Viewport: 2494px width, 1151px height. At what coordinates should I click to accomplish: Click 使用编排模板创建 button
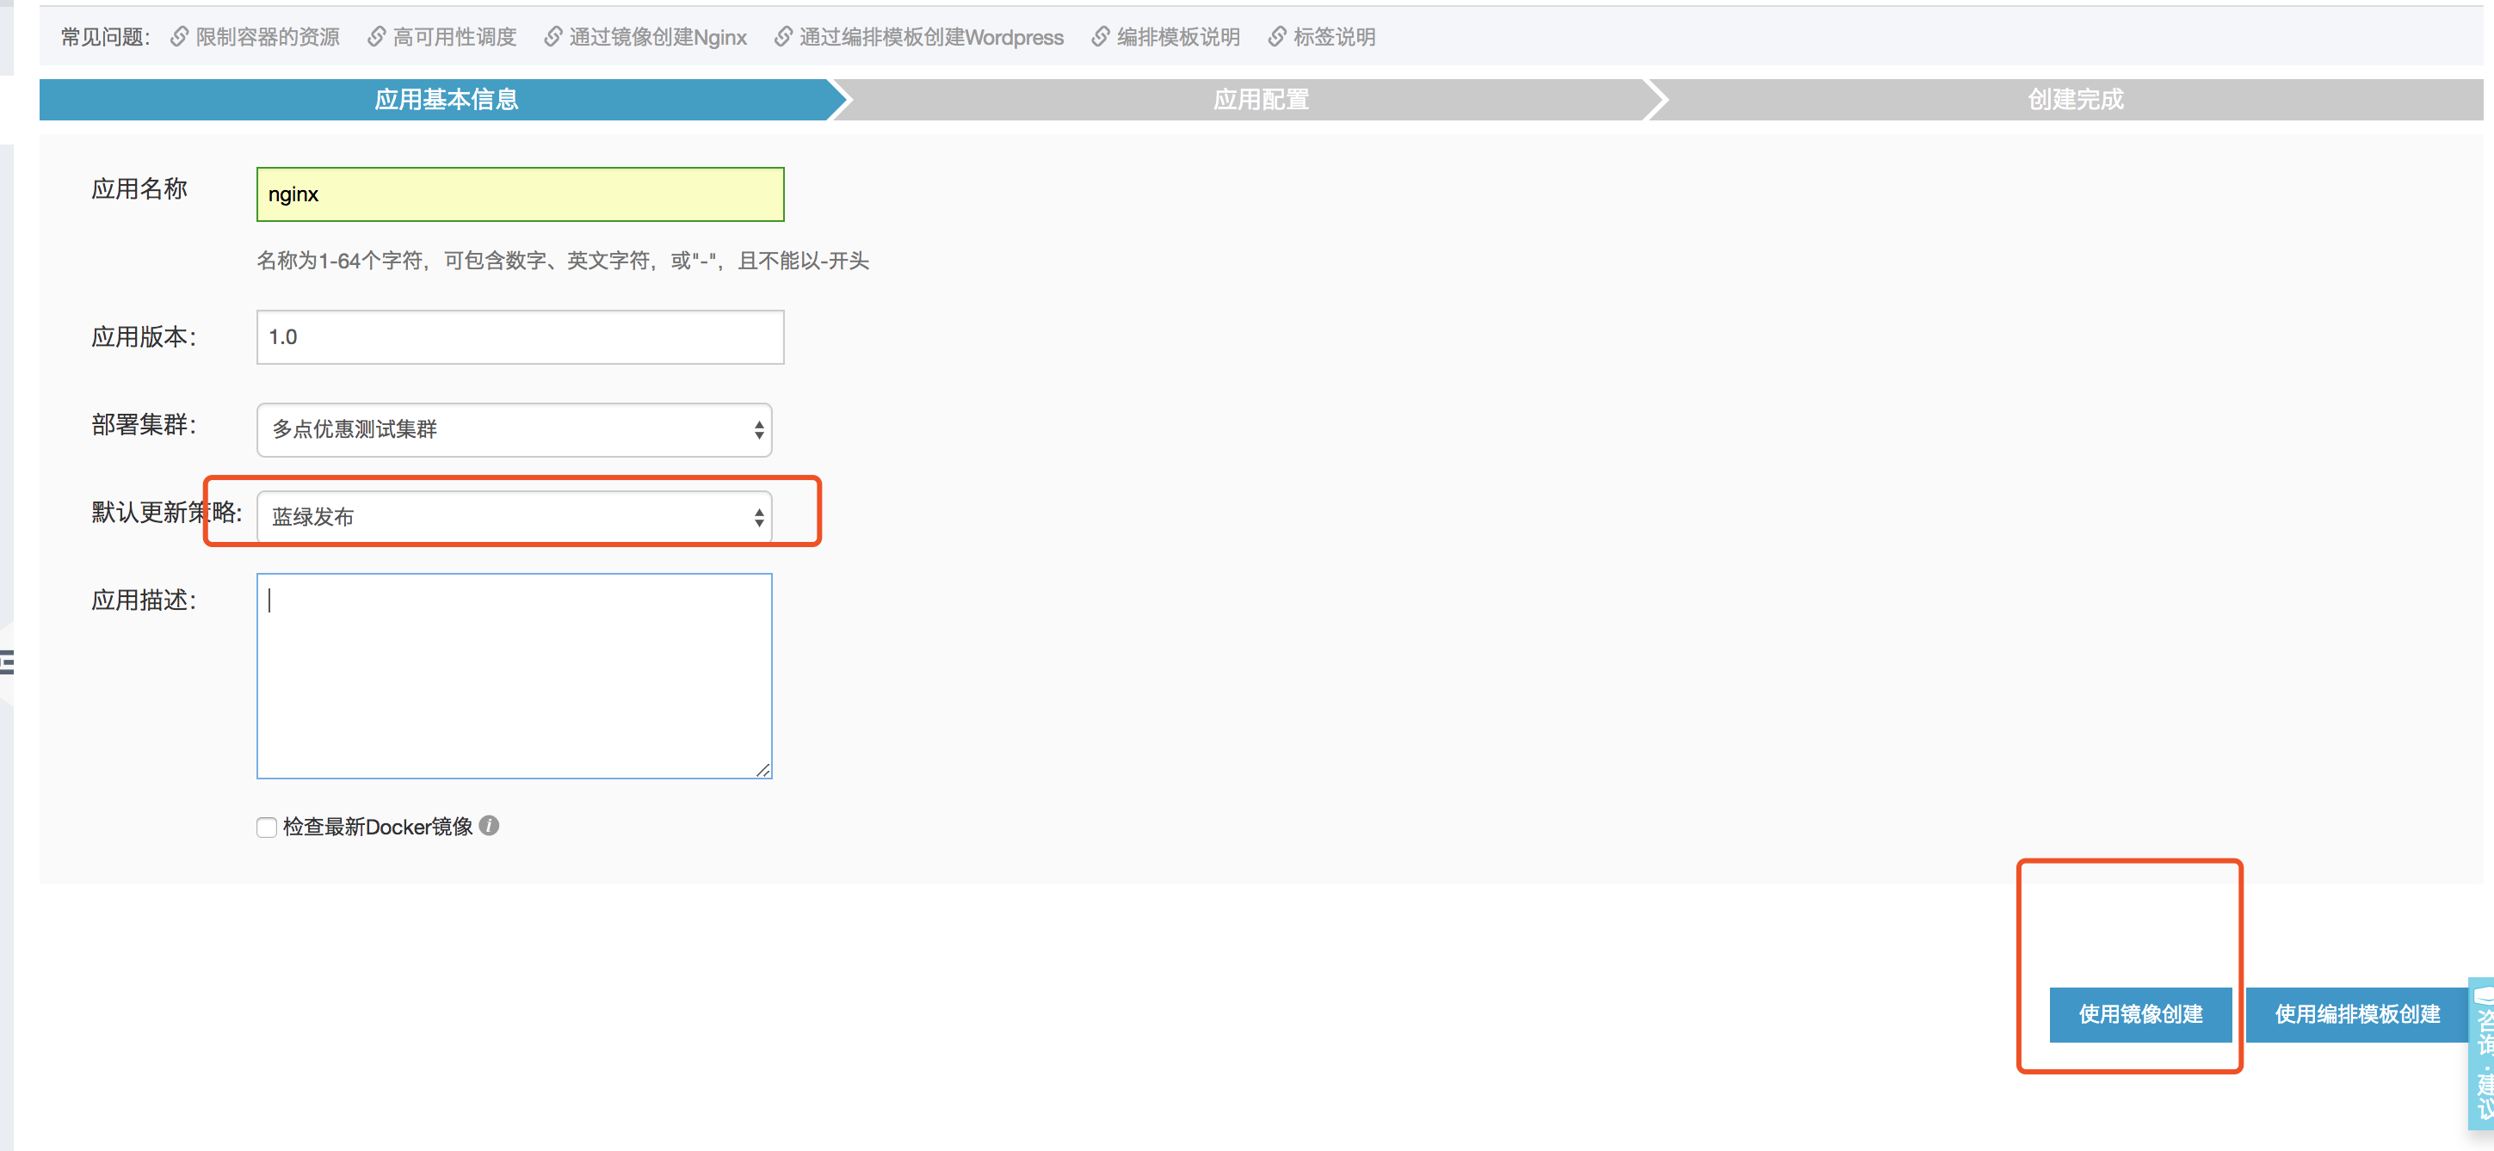coord(2356,1013)
